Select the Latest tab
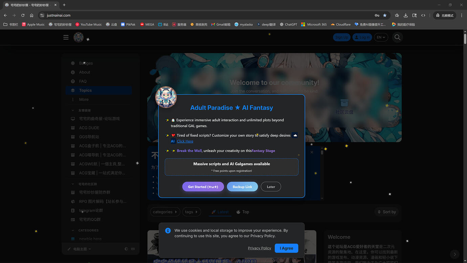The image size is (467, 263). pyautogui.click(x=220, y=212)
